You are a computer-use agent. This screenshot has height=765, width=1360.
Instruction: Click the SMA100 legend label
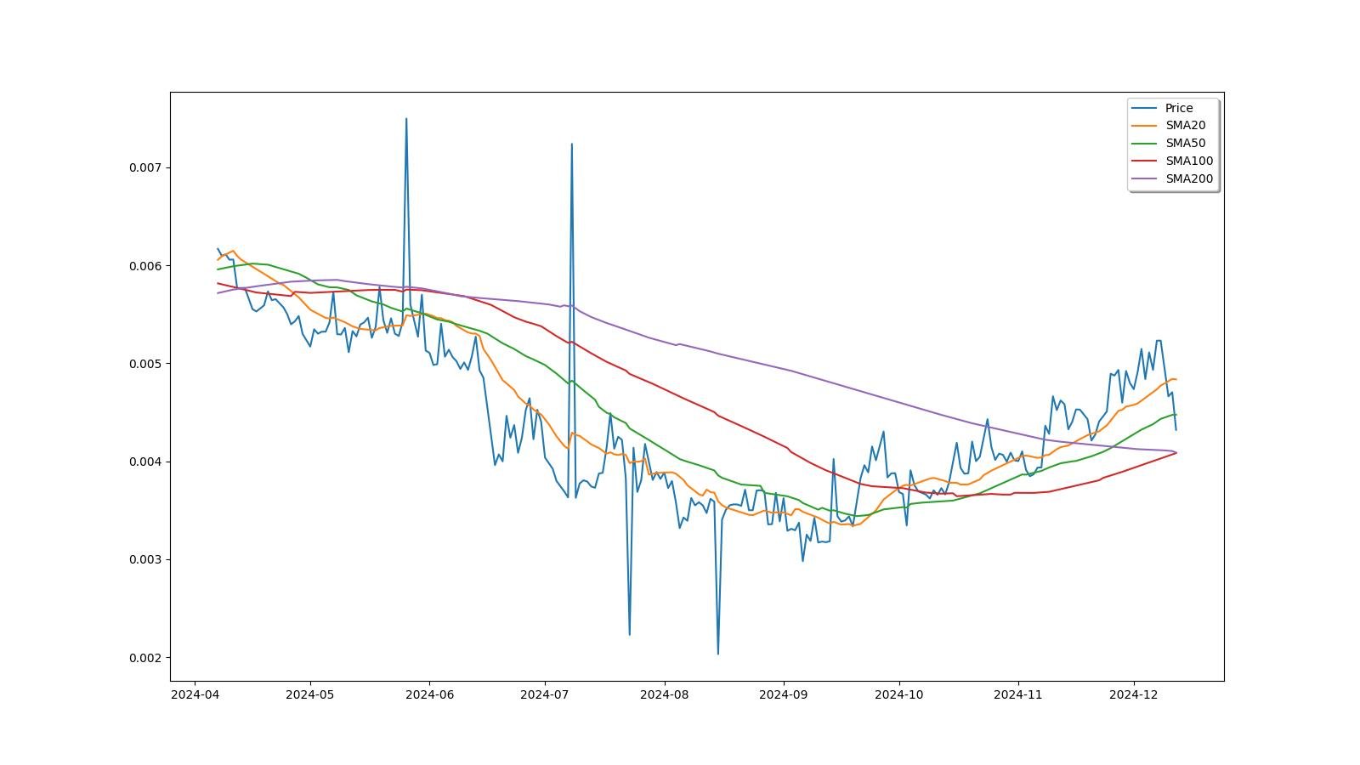click(x=1189, y=161)
